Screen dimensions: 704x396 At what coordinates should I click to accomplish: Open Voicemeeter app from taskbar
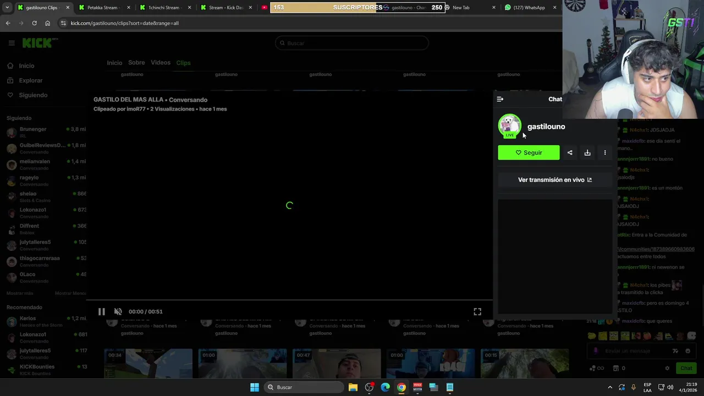pyautogui.click(x=417, y=387)
